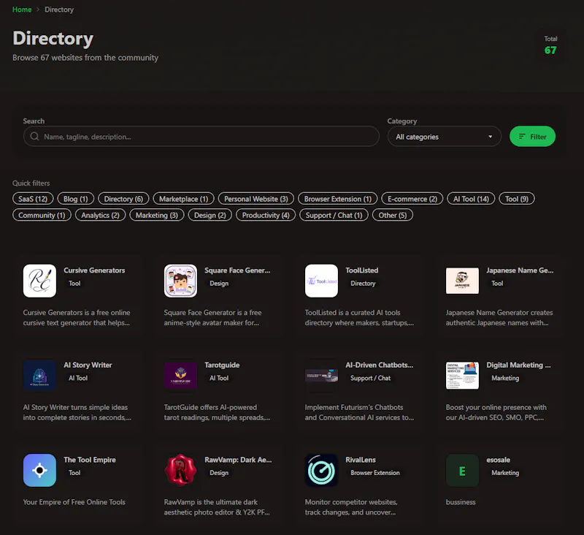Click the 'Your Empire of Free Online Tools' description

tap(74, 502)
